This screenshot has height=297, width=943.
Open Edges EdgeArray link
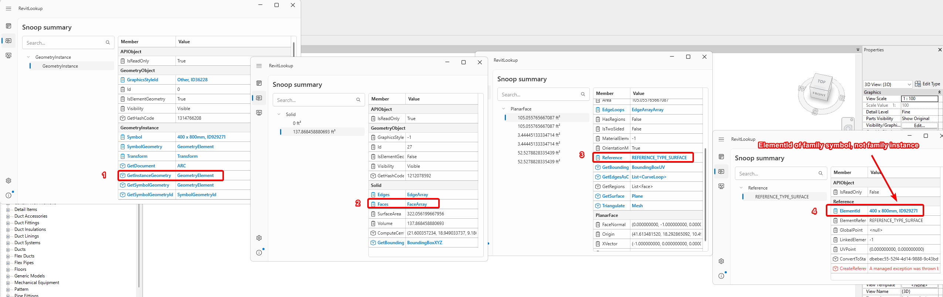pyautogui.click(x=418, y=195)
